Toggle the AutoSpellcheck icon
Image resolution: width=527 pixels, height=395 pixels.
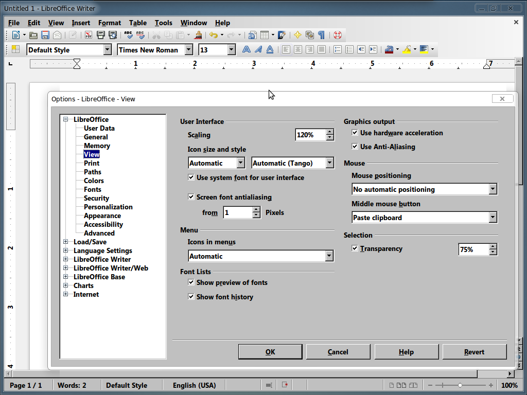coord(140,35)
